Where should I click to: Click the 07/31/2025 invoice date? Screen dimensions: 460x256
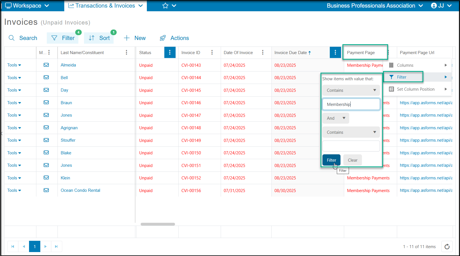(235, 191)
